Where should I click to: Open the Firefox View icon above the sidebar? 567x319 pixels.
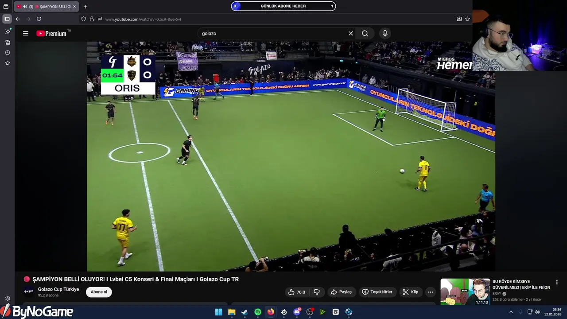click(x=6, y=7)
